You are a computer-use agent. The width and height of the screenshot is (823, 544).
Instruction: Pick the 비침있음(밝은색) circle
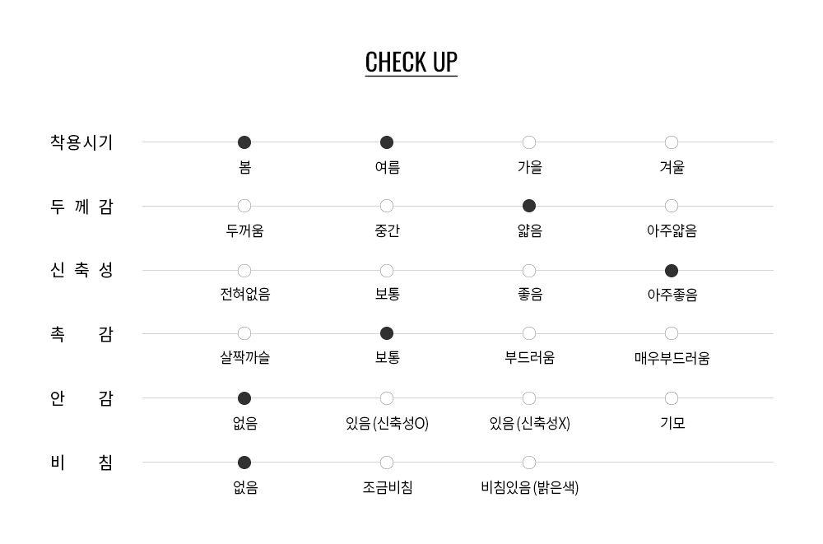pos(529,463)
